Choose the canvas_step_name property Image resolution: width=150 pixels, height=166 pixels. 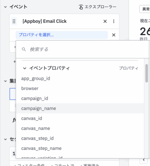[x=80, y=149]
